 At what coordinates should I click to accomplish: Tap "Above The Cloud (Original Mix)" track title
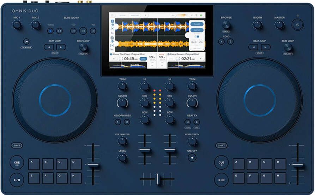click(128, 54)
